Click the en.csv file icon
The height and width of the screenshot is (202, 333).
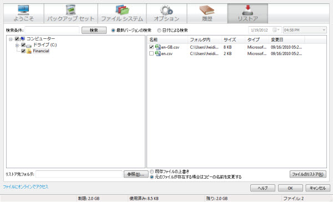[158, 53]
